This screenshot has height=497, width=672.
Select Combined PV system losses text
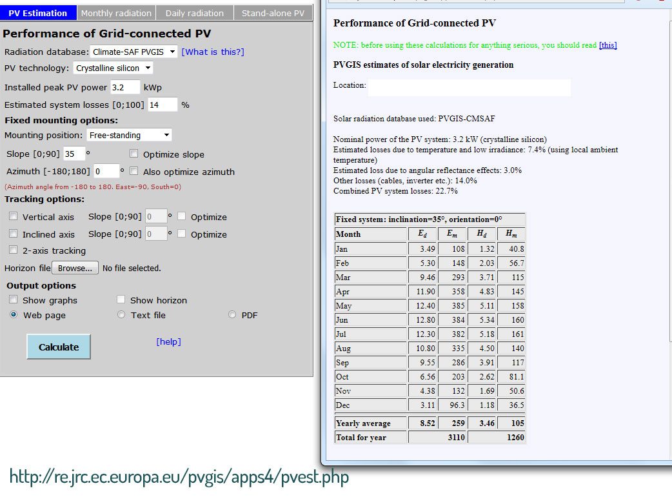(395, 191)
